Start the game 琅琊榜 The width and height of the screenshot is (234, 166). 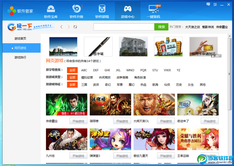click(122, 121)
